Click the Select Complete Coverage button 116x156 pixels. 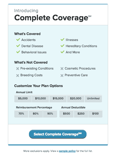pos(58,134)
